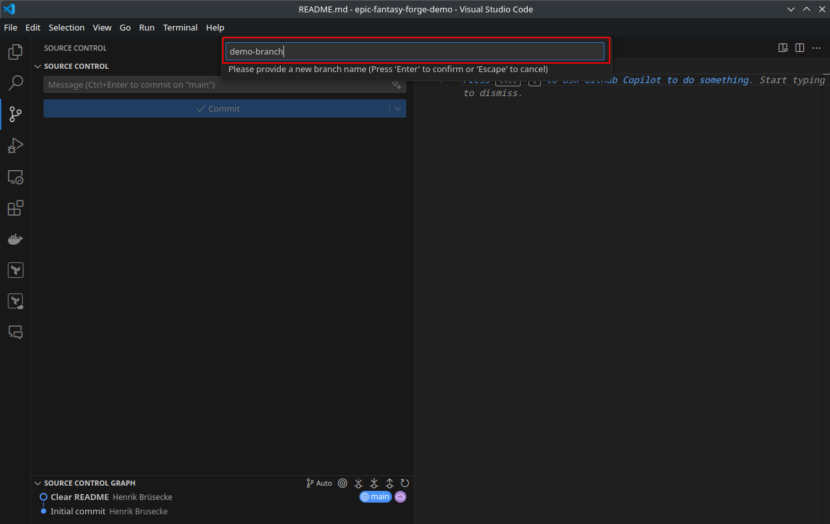Click the purple cloud remote badge
This screenshot has height=524, width=830.
pos(400,497)
